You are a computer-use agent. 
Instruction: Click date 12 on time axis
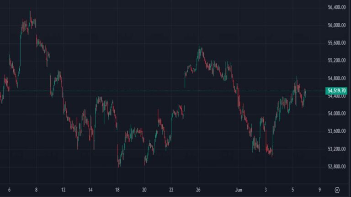point(64,190)
